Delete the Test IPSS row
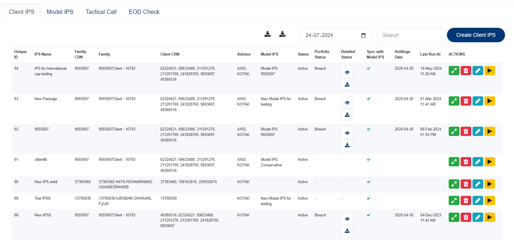 466,200
